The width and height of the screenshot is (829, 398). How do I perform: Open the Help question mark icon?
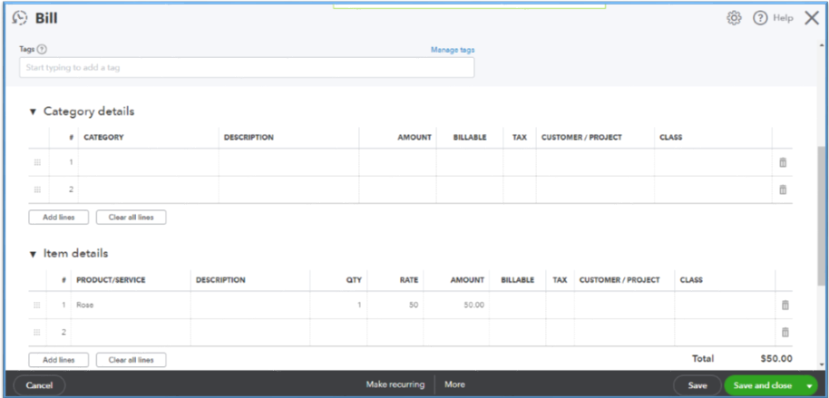[760, 18]
